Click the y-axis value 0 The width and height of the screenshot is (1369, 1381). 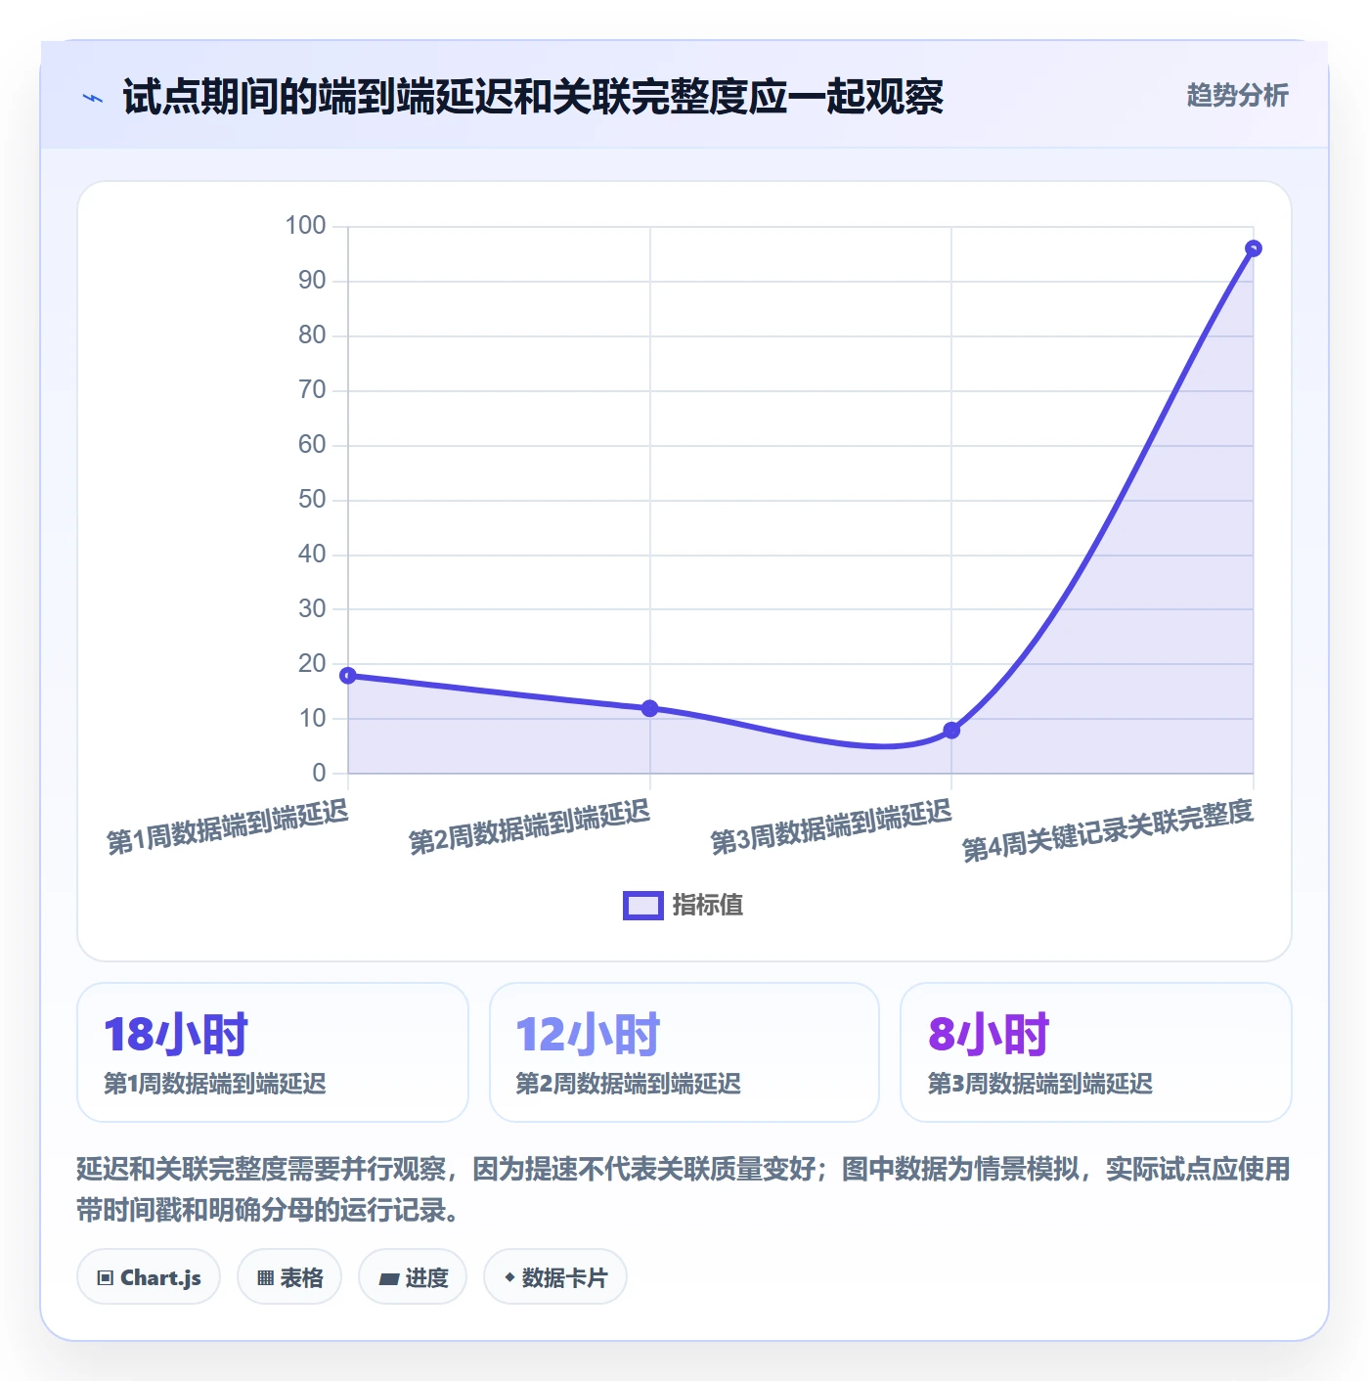point(319,774)
